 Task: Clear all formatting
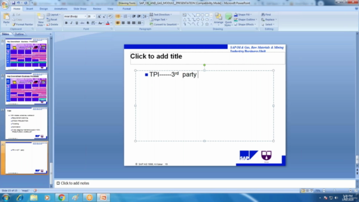(110, 16)
